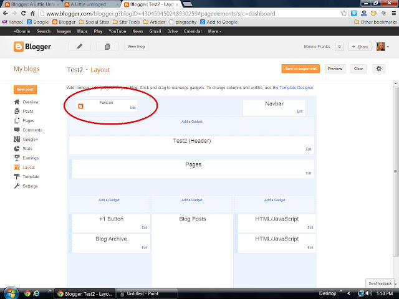Click the tray volume speaker icon
This screenshot has height=299, width=399.
pos(370,293)
